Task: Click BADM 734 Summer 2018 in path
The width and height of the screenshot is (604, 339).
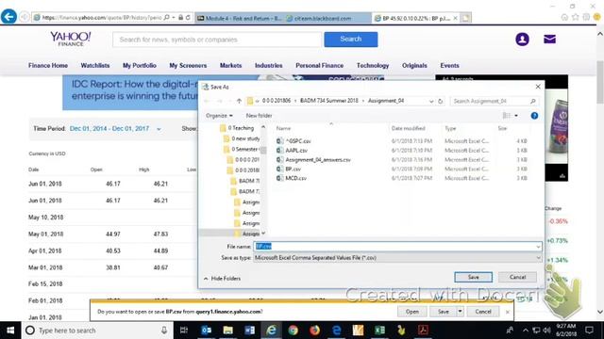Action: pyautogui.click(x=329, y=101)
